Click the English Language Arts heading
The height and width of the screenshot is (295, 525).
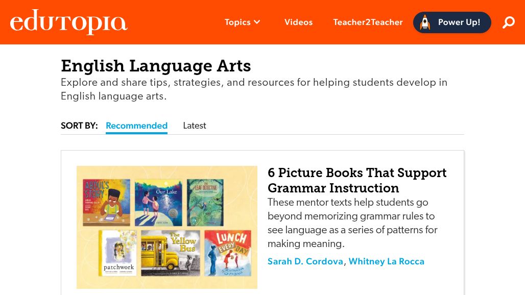[156, 65]
